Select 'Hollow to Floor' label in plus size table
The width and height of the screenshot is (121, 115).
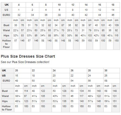tap(8, 108)
